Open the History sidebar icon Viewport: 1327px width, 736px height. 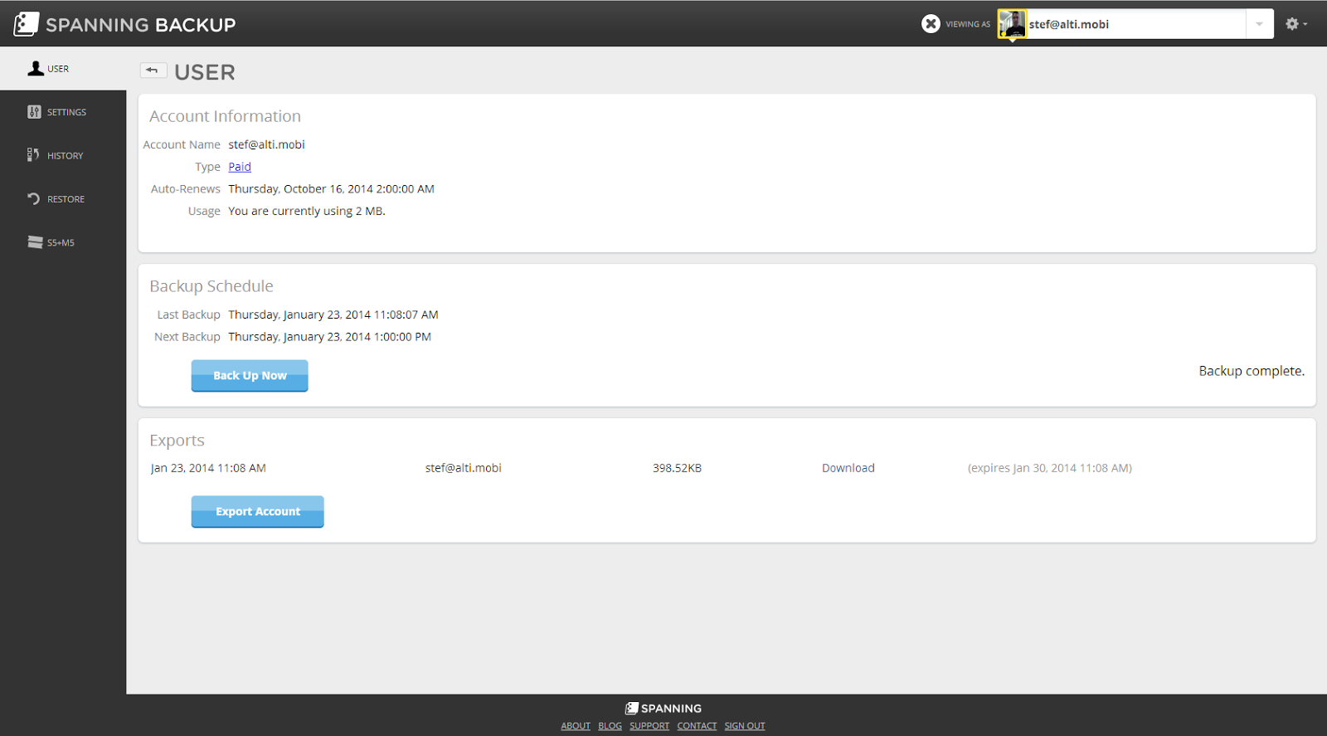click(x=33, y=155)
